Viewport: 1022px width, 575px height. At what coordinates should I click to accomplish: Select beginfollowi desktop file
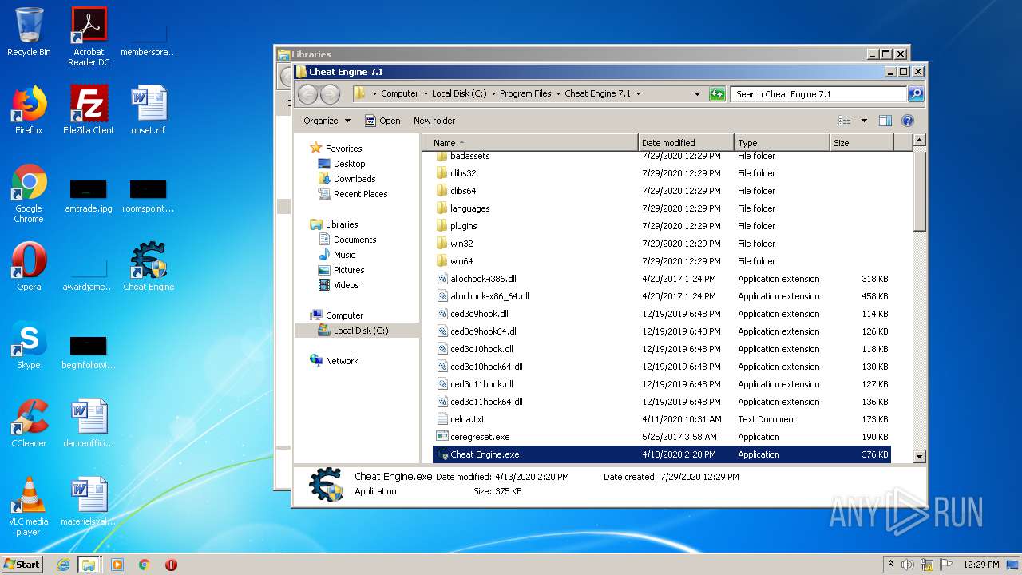point(89,352)
